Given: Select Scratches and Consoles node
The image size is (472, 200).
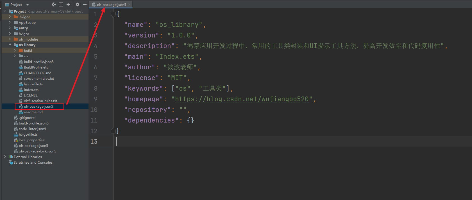Looking at the screenshot, I should (x=33, y=162).
